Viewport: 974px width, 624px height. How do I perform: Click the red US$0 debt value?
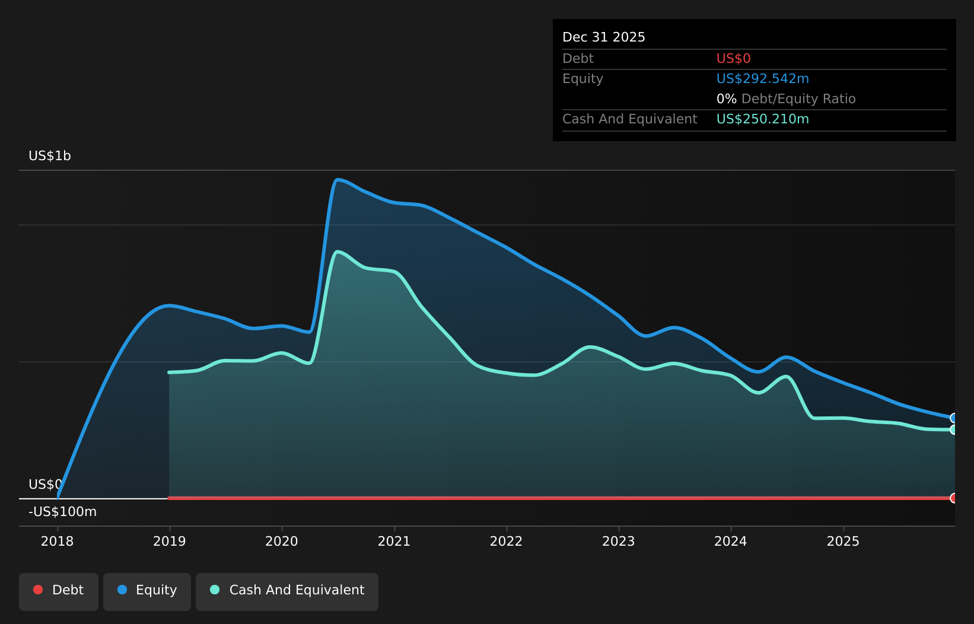click(734, 59)
